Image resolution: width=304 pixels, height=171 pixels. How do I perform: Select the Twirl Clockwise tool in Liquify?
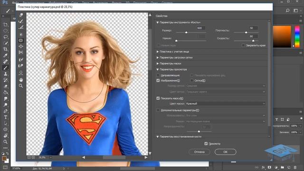click(21, 35)
